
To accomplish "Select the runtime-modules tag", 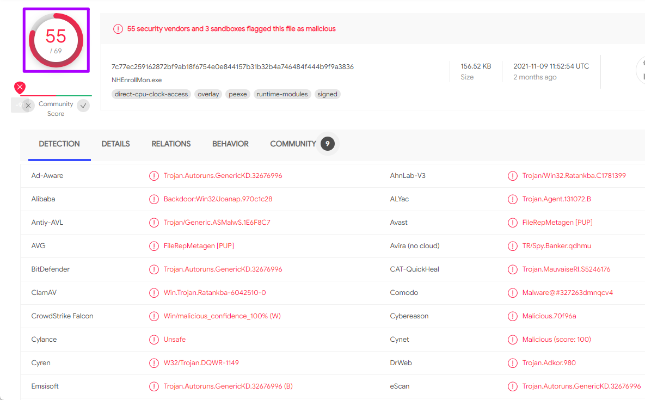I will tap(282, 94).
